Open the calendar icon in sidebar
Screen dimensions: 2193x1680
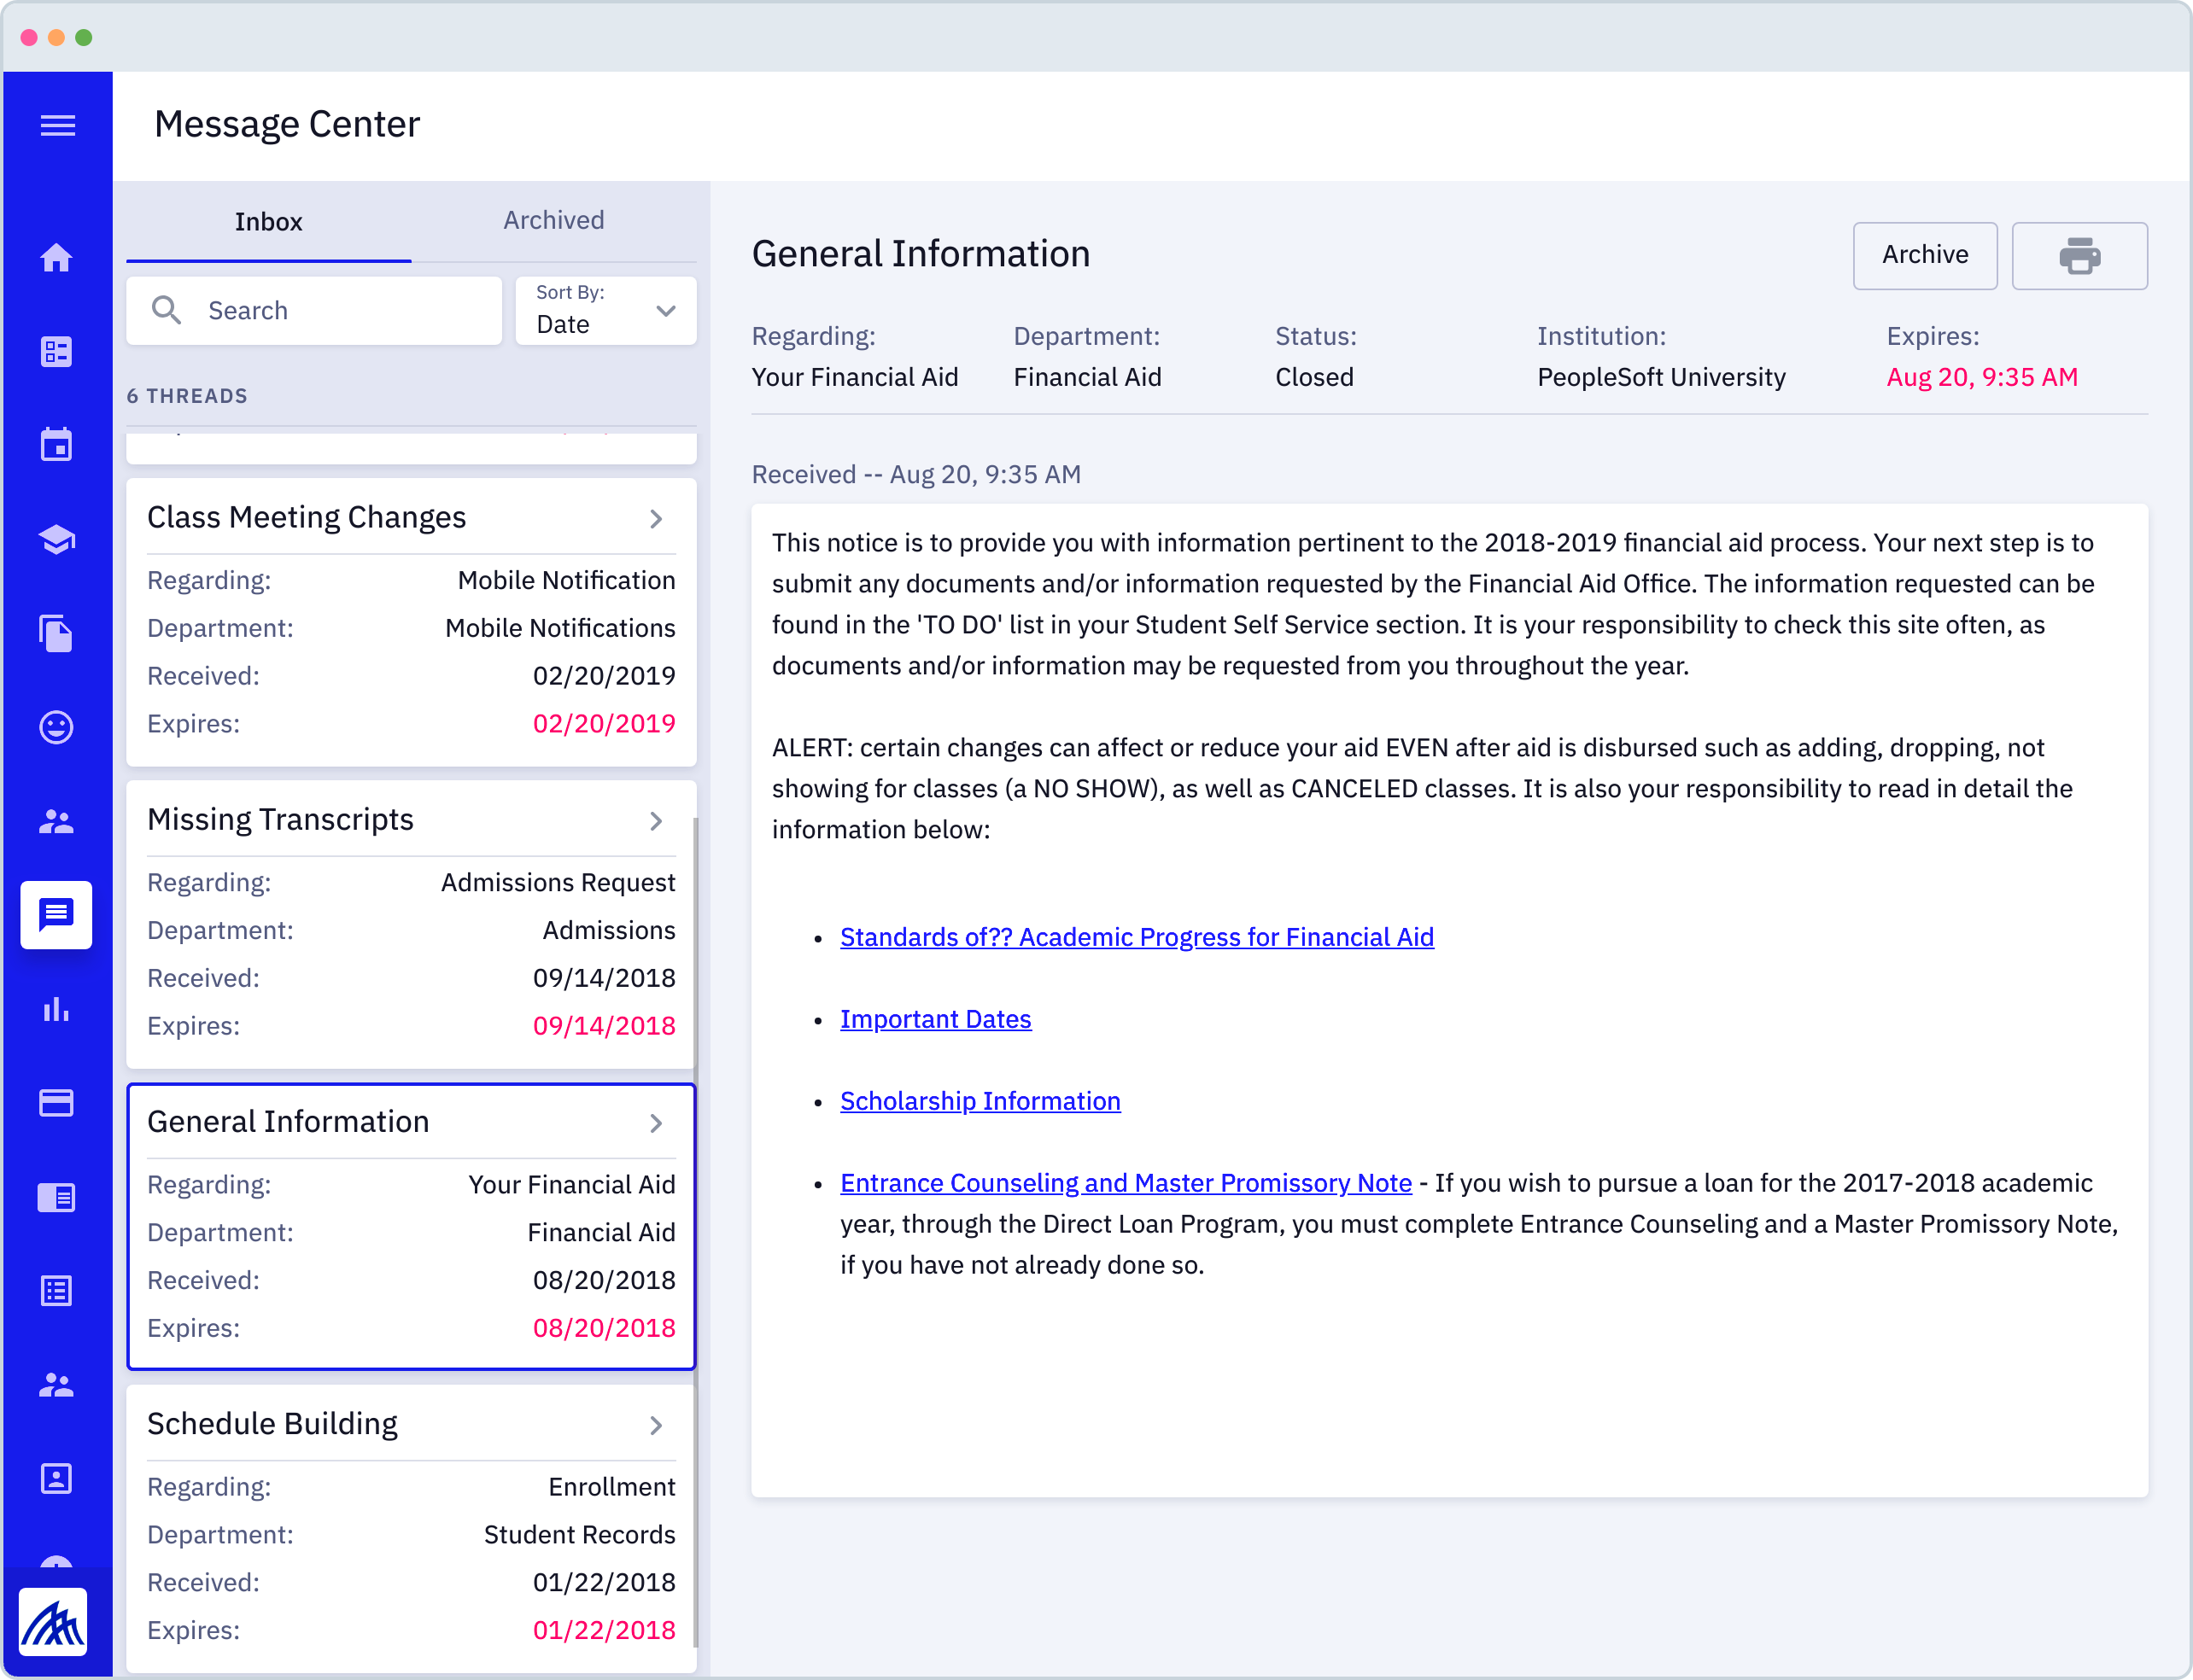56,444
